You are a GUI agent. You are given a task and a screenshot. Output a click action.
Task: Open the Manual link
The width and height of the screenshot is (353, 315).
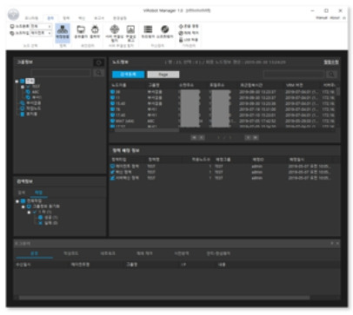point(322,18)
